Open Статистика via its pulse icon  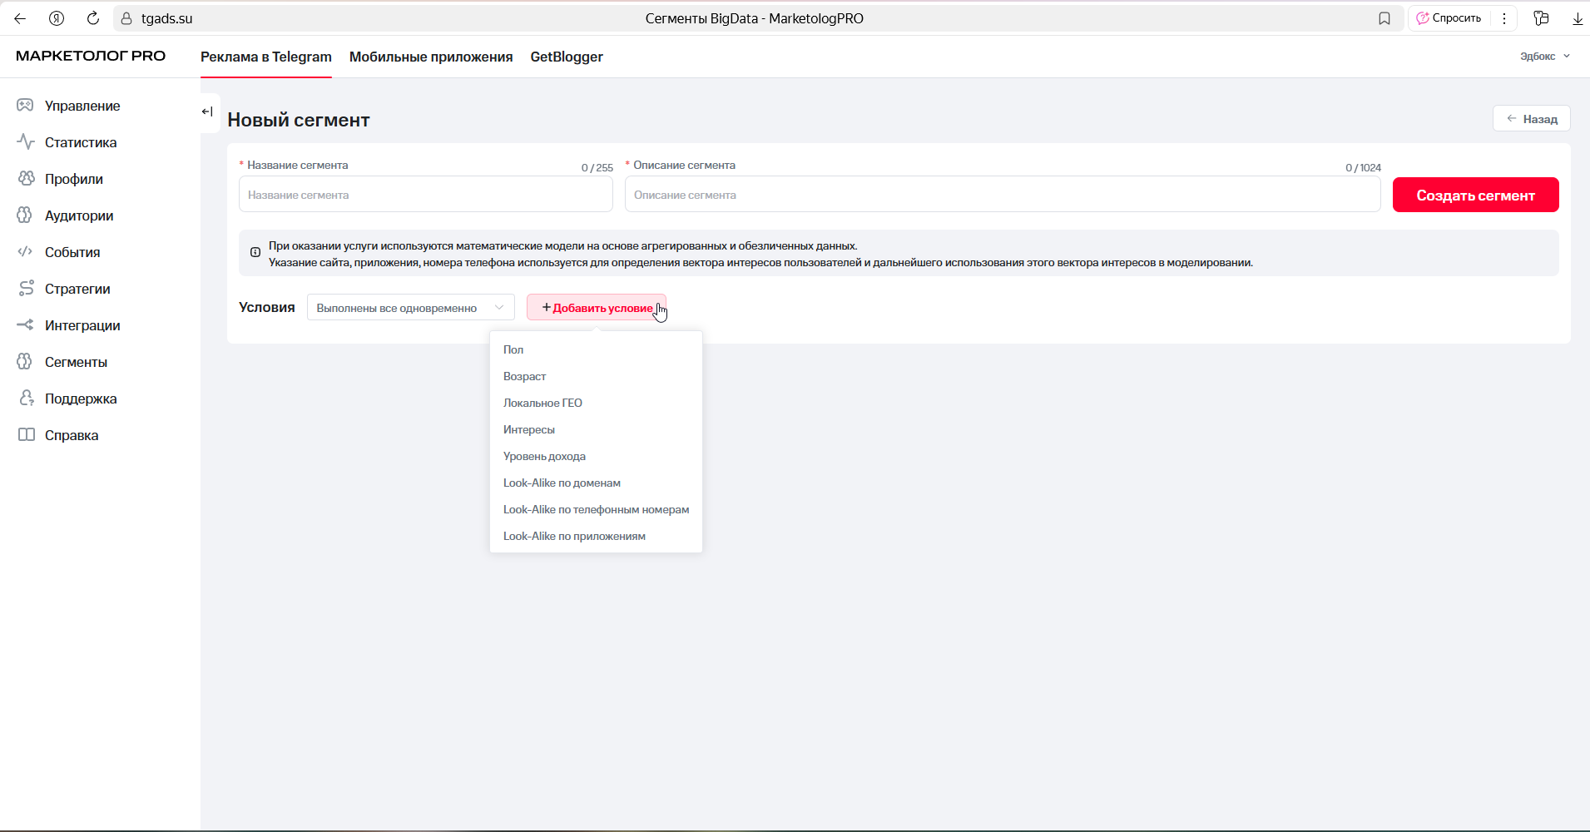pyautogui.click(x=26, y=142)
